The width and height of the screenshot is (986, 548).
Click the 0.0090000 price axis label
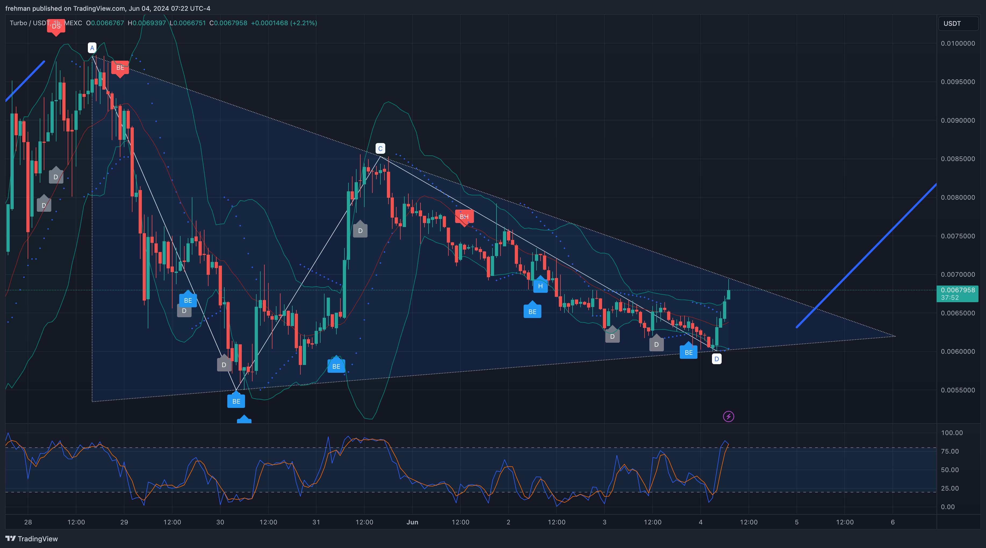click(958, 120)
